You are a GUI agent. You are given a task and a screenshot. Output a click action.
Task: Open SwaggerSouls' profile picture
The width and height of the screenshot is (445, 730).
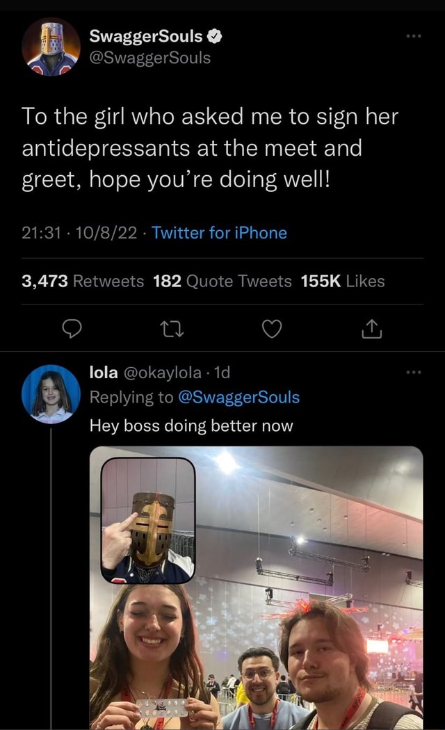51,47
